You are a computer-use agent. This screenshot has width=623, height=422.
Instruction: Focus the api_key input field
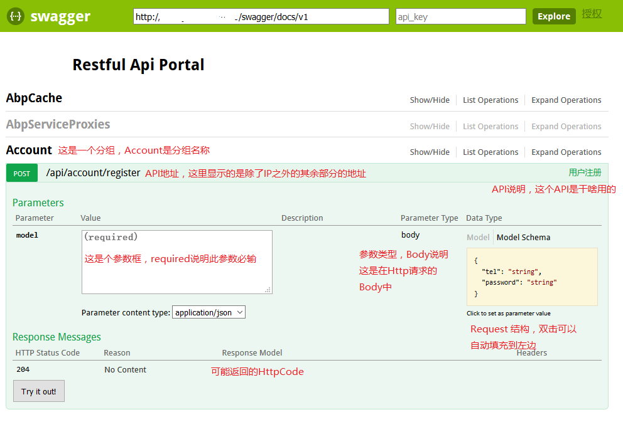tap(461, 17)
